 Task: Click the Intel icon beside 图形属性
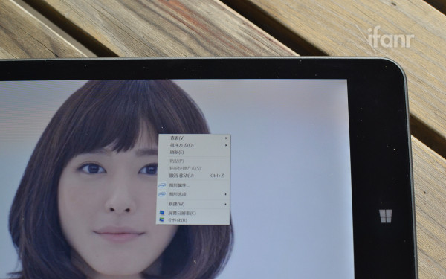[162, 185]
